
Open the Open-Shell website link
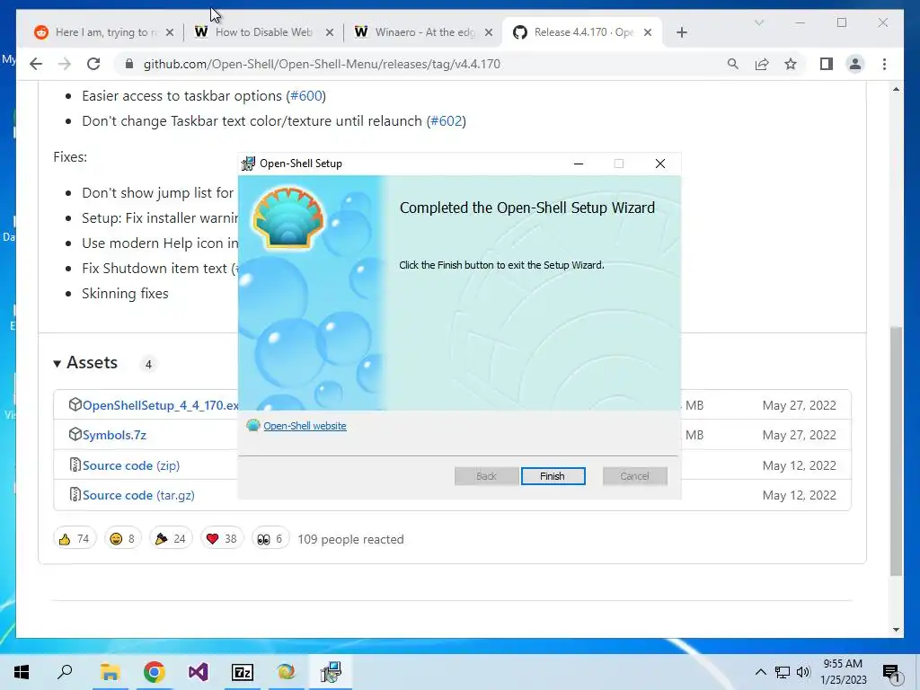[305, 426]
